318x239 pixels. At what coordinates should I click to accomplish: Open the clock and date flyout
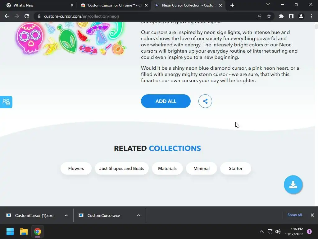point(294,232)
